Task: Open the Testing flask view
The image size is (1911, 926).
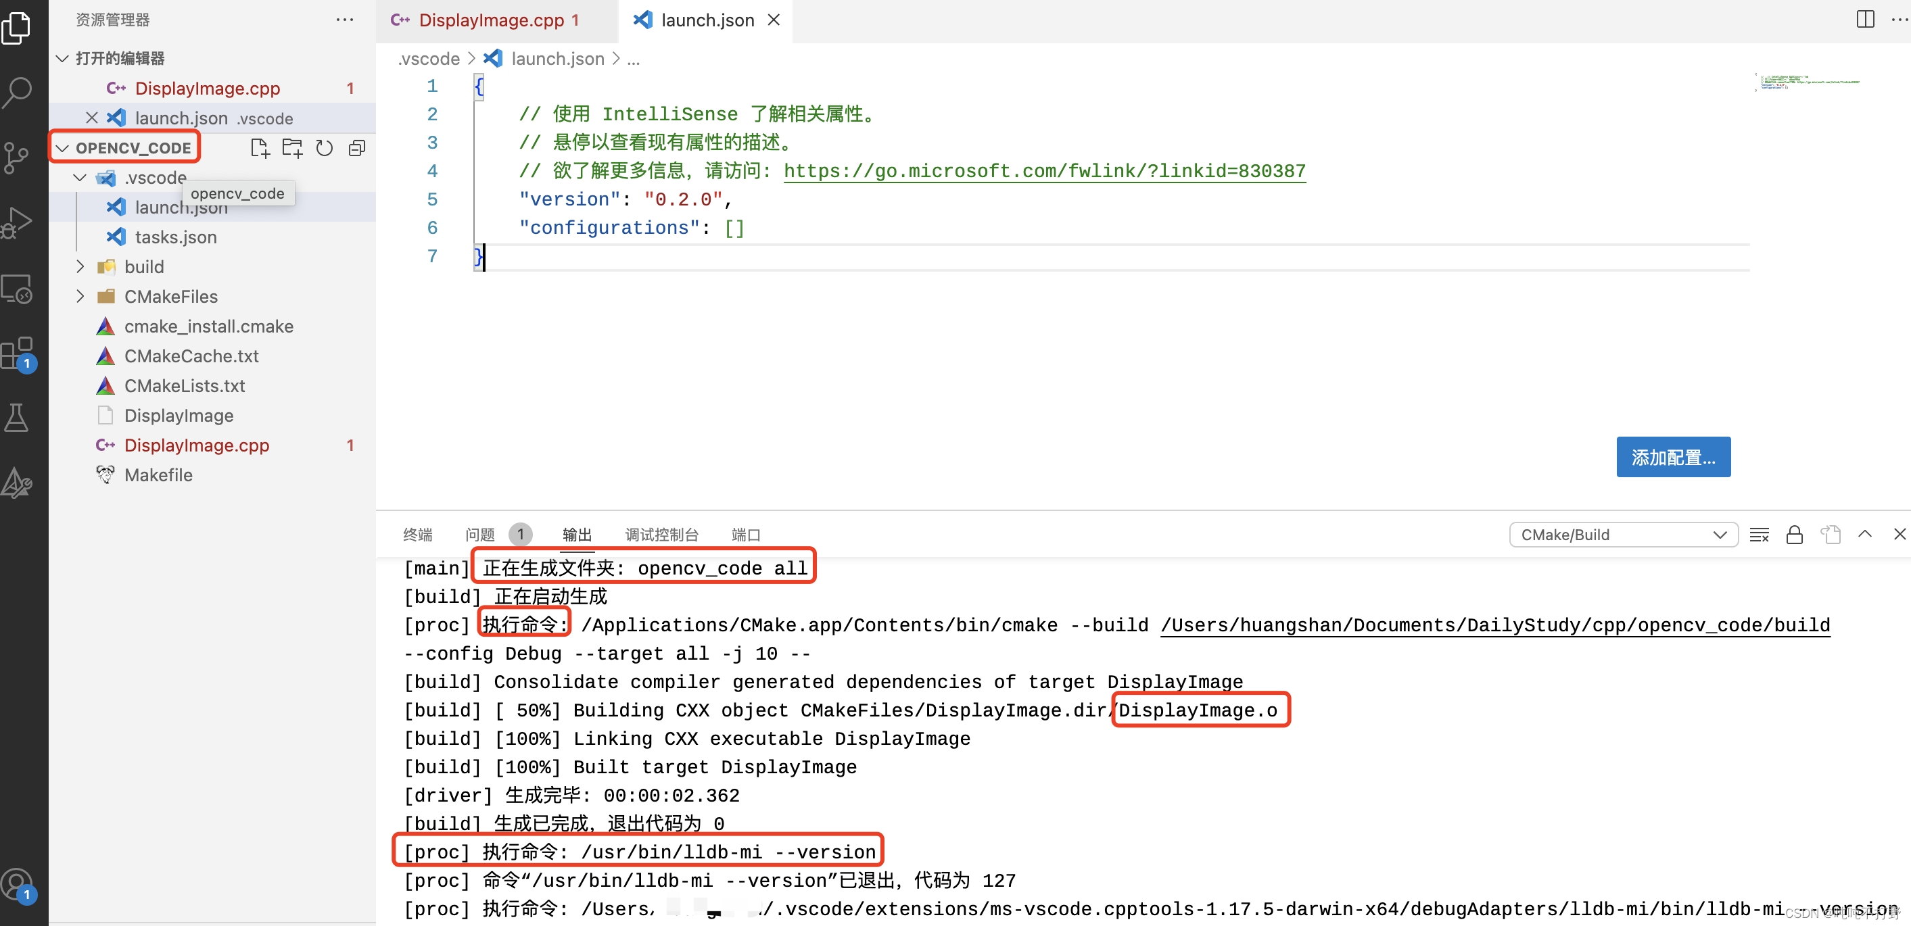Action: [x=16, y=418]
